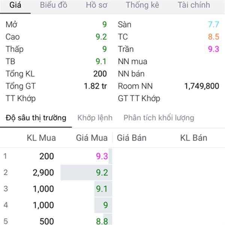Open Phân tích khối lượng tab
The width and height of the screenshot is (225, 225).
pos(159,118)
